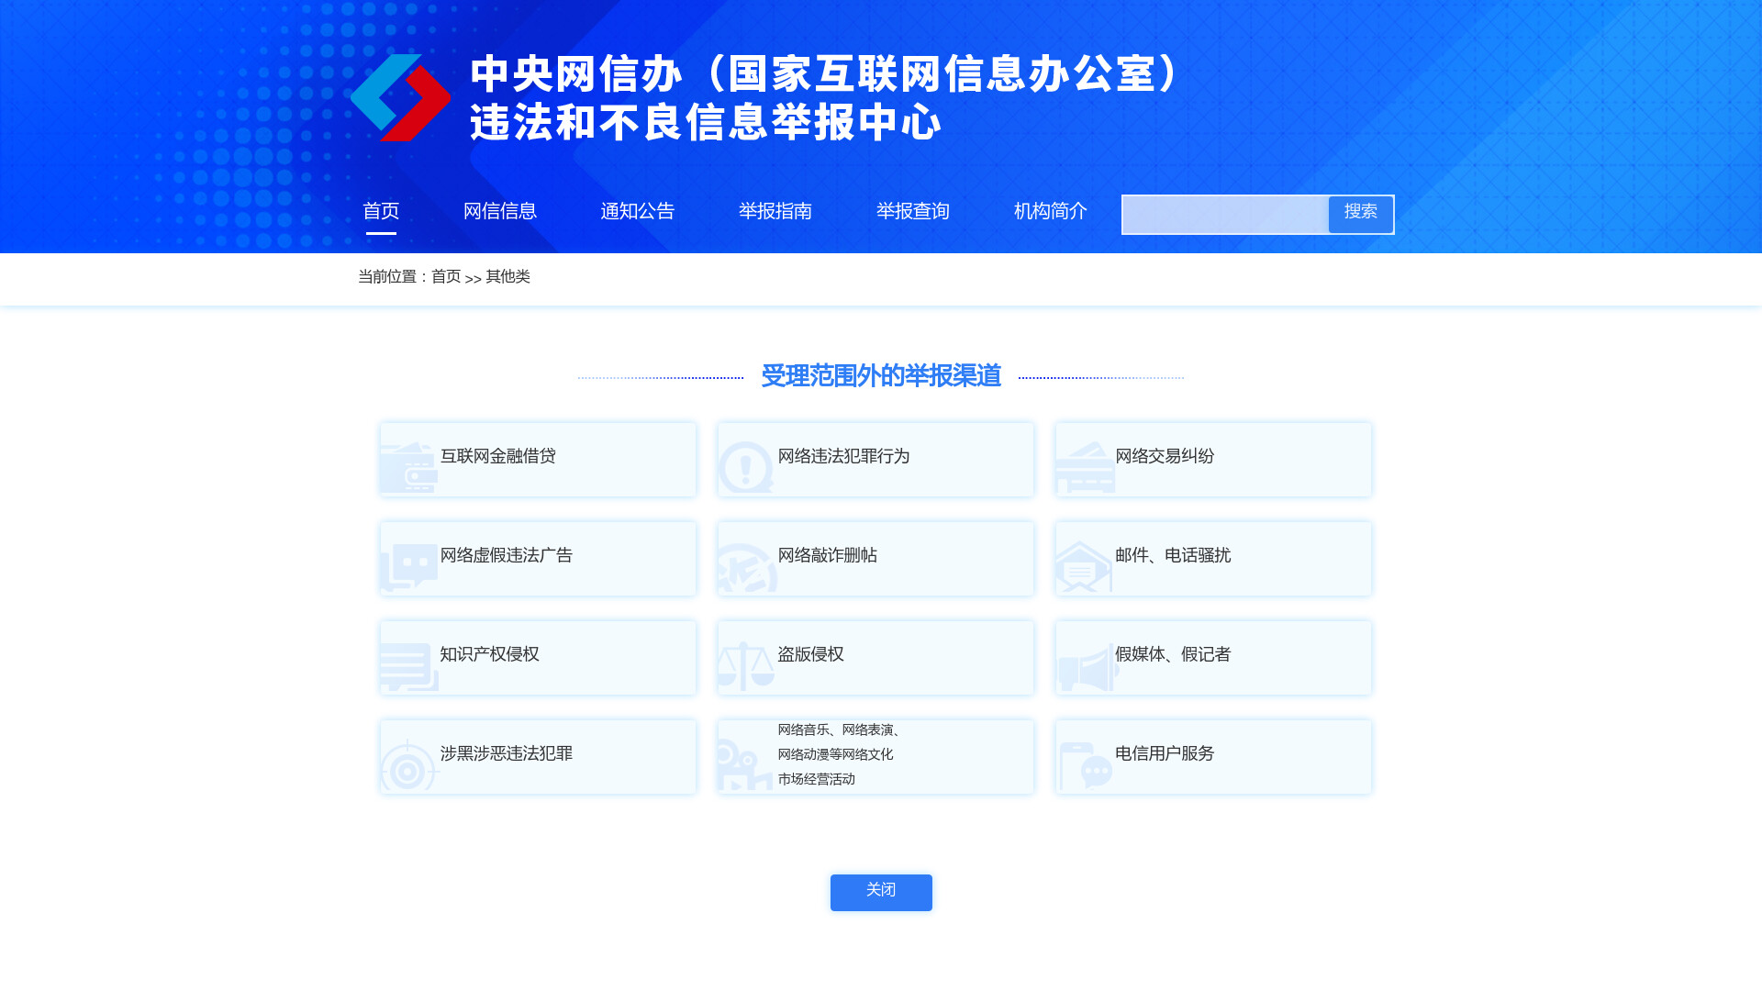1762x991 pixels.
Task: Open the 网络交易纠纷 channel
Action: [1214, 460]
